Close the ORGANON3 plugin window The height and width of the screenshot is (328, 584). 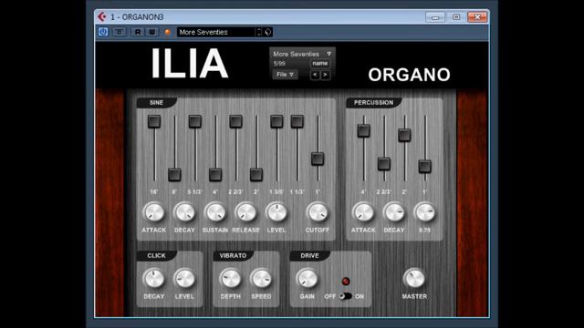click(477, 17)
